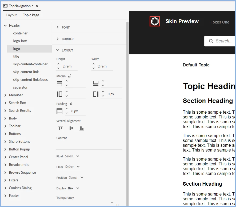Expand the Breadcrumbs group
The width and height of the screenshot is (236, 207).
pyautogui.click(x=5, y=165)
